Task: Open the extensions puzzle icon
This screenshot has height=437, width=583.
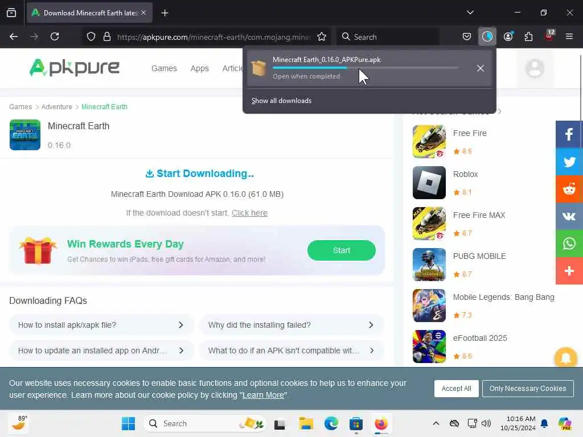Action: point(528,36)
